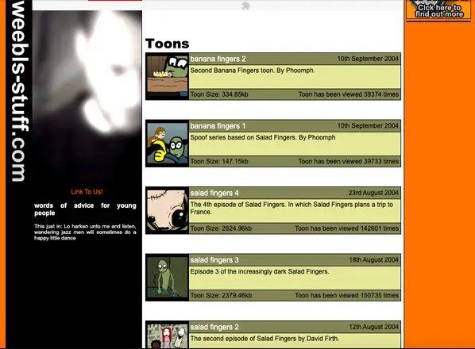Select the text 'Spoof series based on Salad Fingers. By Phoomph'
Viewport: 475px width, 349px height.
[x=263, y=137]
